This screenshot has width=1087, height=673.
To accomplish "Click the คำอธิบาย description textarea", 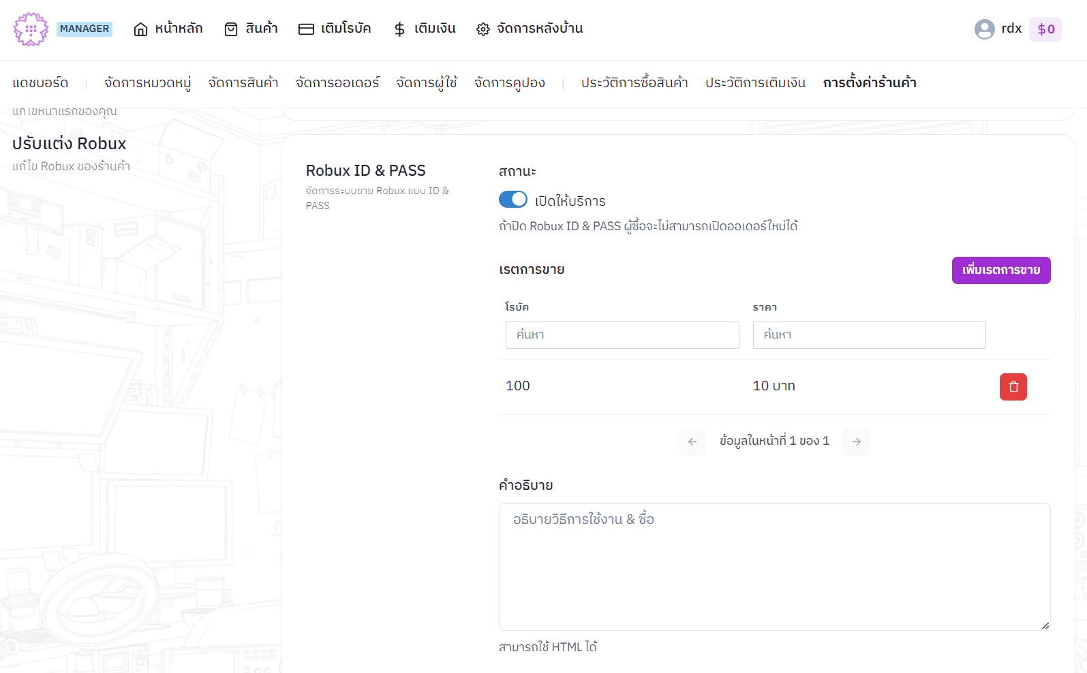I will click(x=774, y=567).
